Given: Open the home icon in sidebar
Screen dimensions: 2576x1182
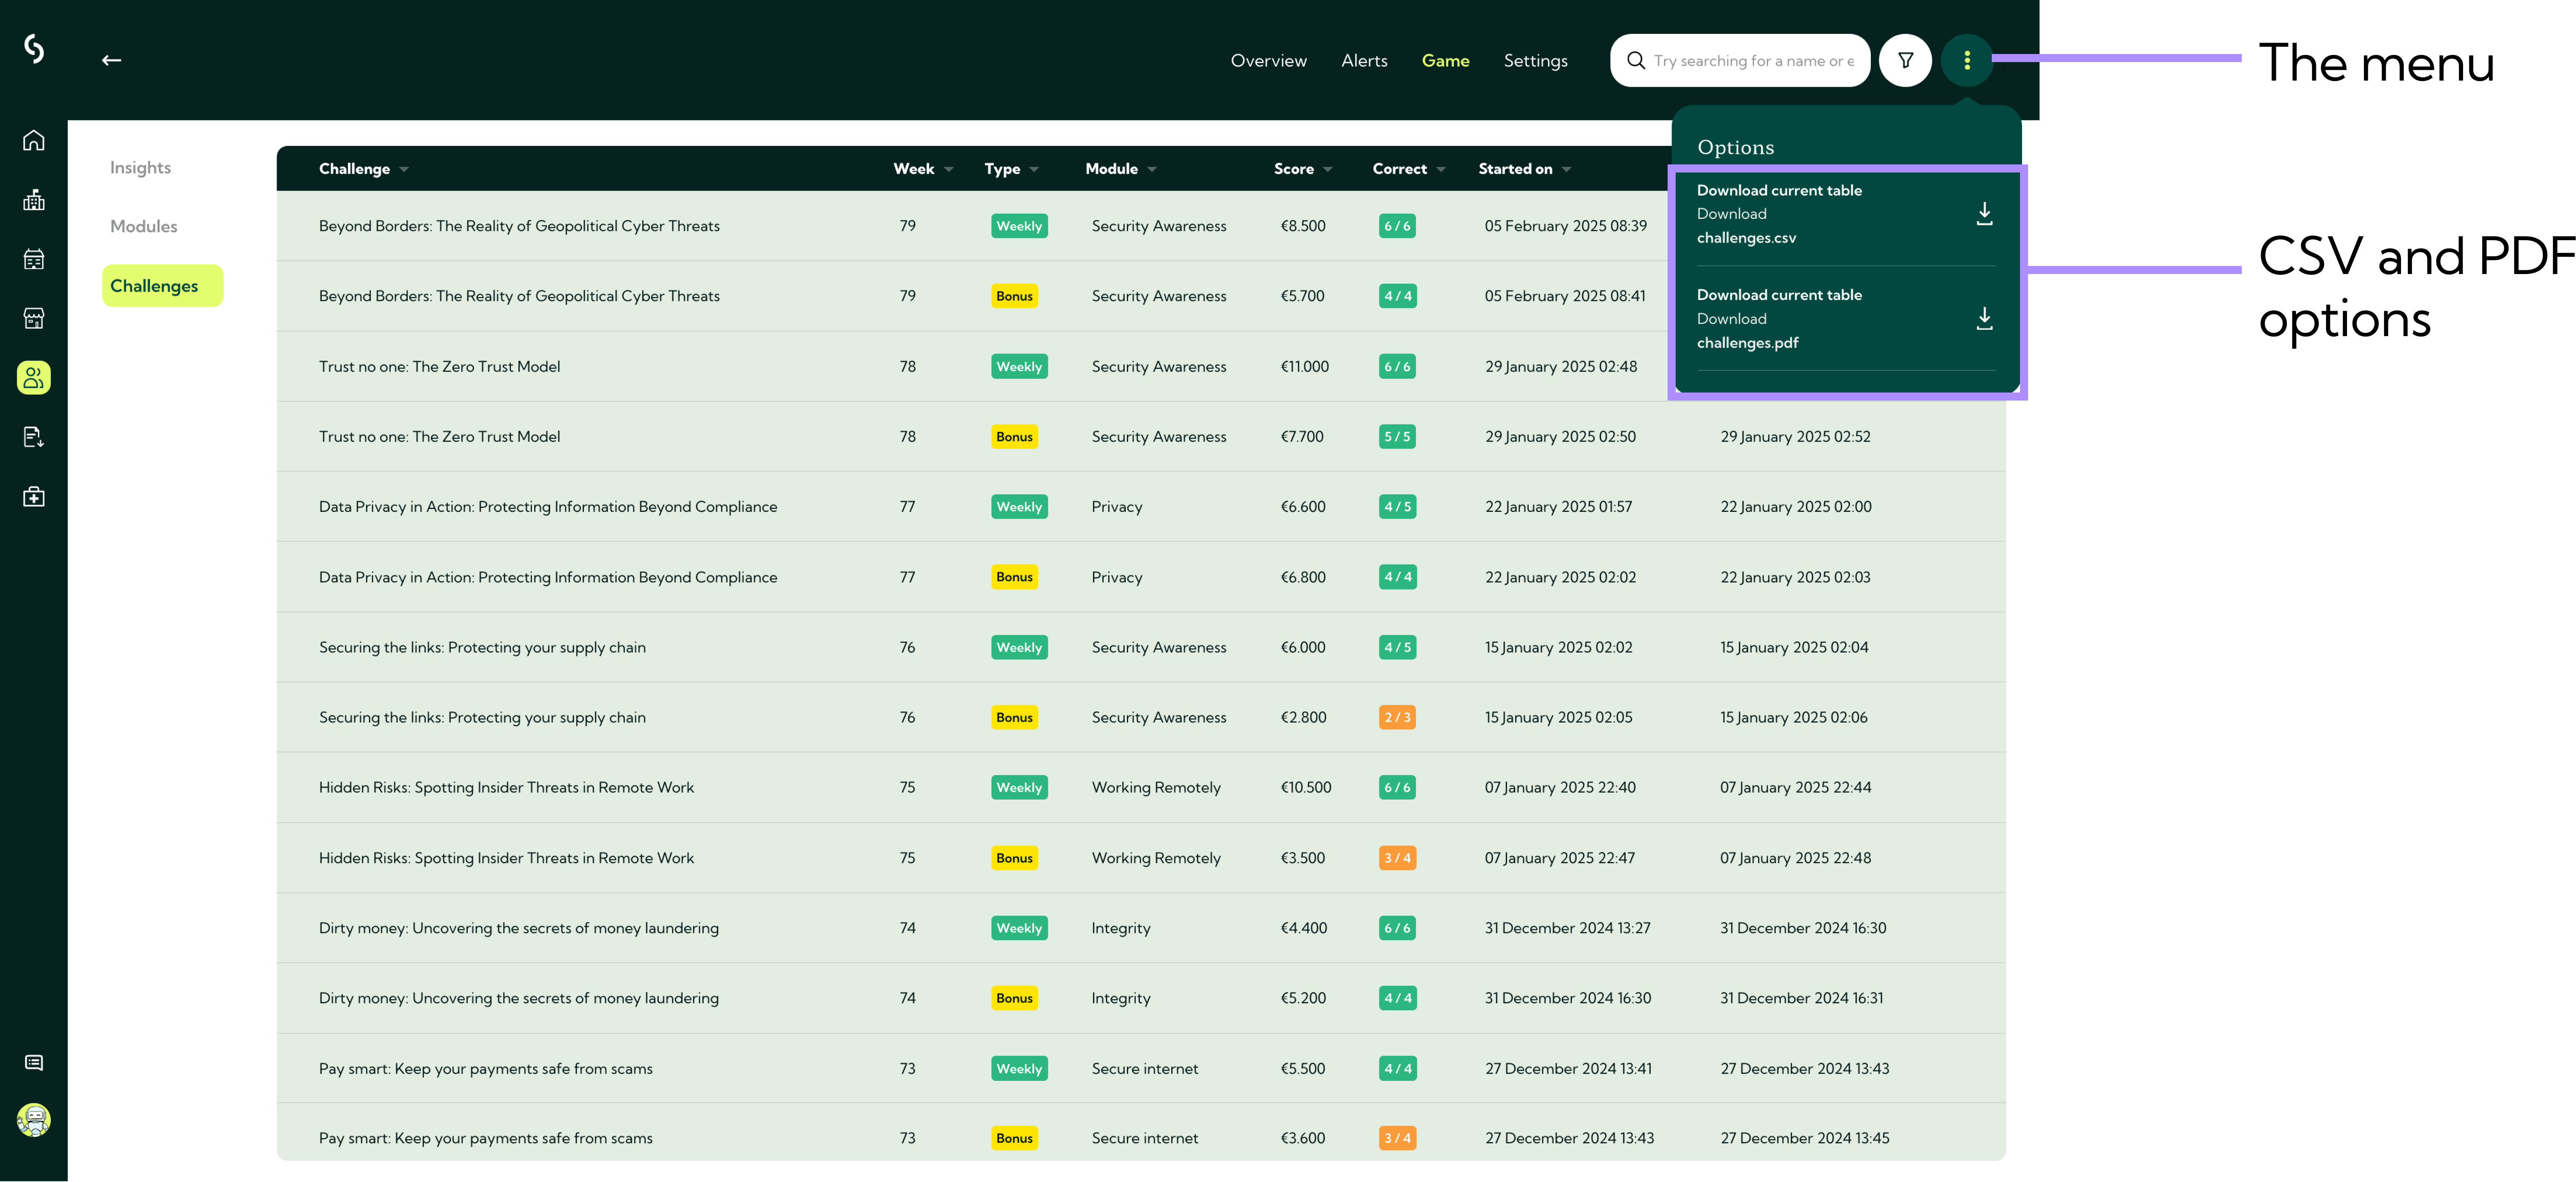Looking at the screenshot, I should [x=34, y=140].
